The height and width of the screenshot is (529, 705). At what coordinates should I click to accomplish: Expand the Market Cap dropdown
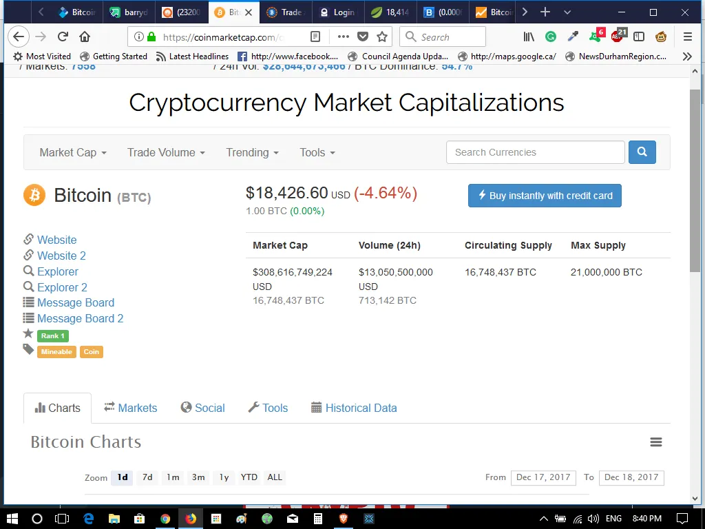(x=73, y=152)
